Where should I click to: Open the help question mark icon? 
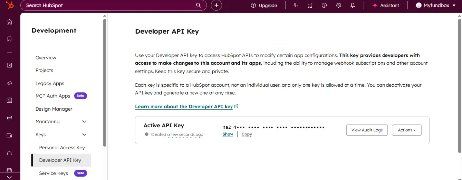324,5
